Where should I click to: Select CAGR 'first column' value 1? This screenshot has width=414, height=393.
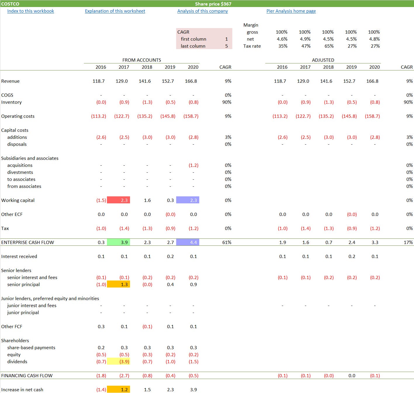[x=226, y=39]
